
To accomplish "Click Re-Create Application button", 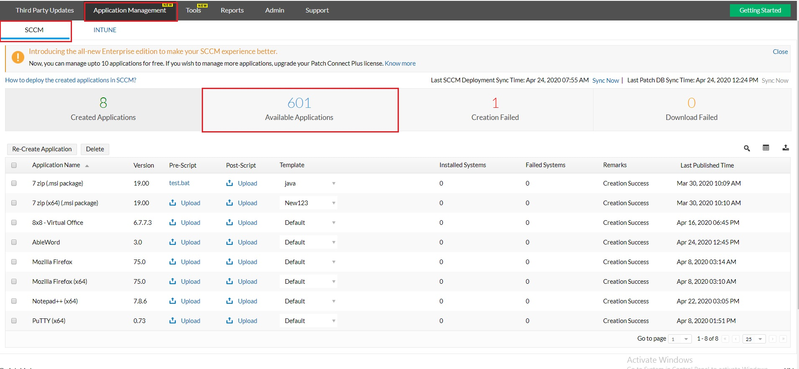I will click(x=42, y=149).
